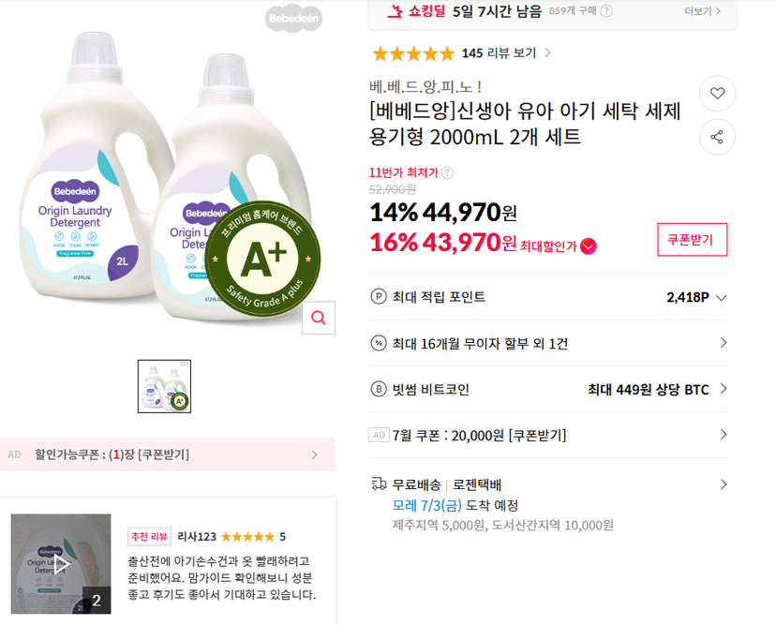Image resolution: width=776 pixels, height=625 pixels.
Task: Expand 최대할인가 red dropdown arrow
Action: [588, 246]
